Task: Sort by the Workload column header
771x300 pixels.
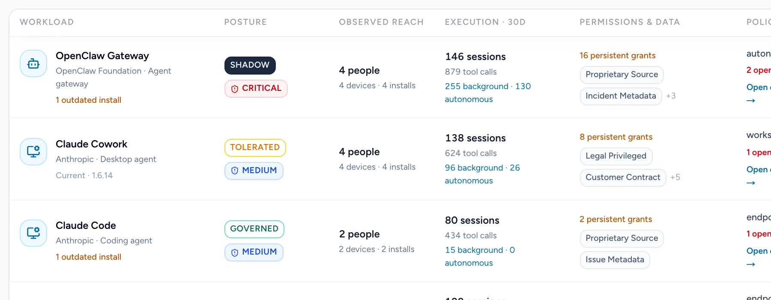Action: pos(47,22)
